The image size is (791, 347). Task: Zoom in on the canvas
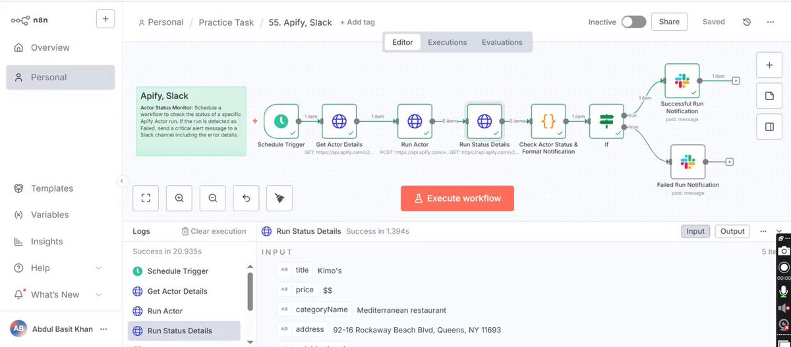coord(179,198)
